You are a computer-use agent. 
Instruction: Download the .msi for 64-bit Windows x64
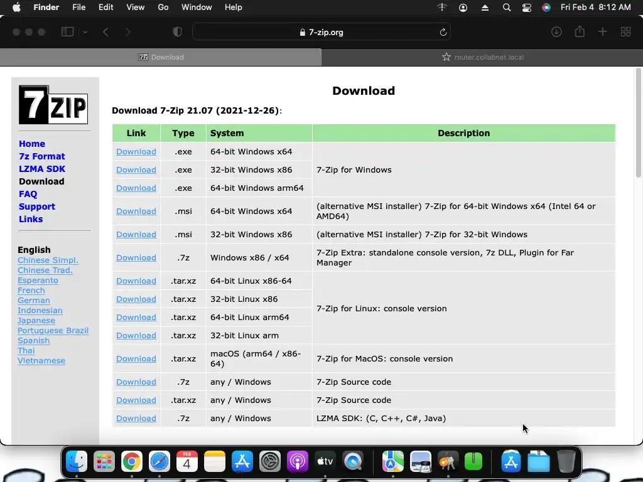pyautogui.click(x=136, y=211)
